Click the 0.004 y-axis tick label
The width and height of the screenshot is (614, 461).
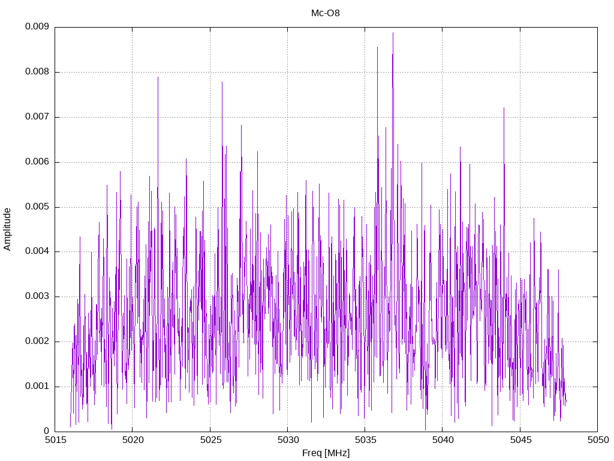point(37,252)
